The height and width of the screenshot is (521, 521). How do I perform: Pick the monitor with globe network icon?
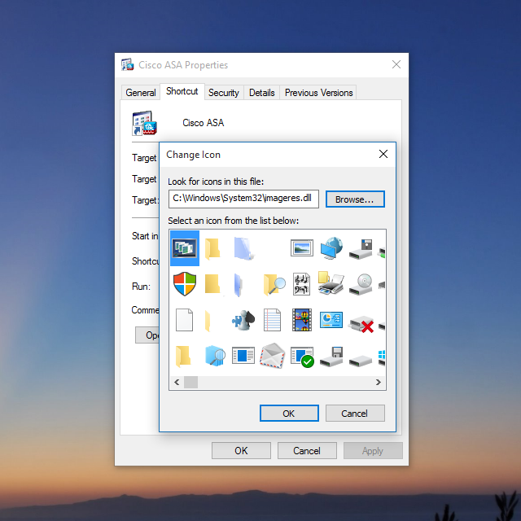click(x=331, y=248)
